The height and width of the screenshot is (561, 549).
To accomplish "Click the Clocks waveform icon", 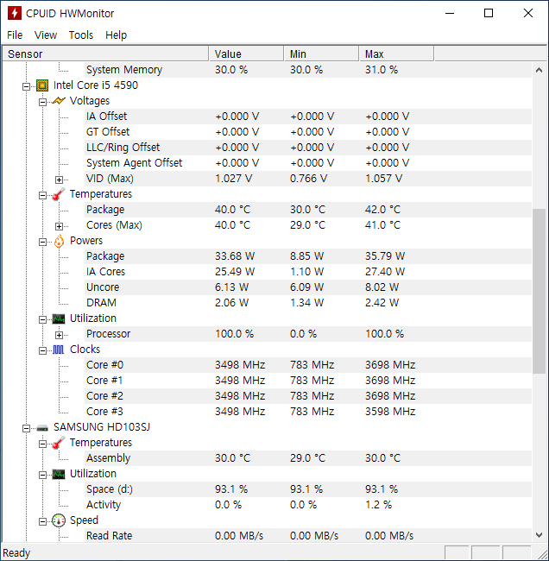I will (59, 350).
